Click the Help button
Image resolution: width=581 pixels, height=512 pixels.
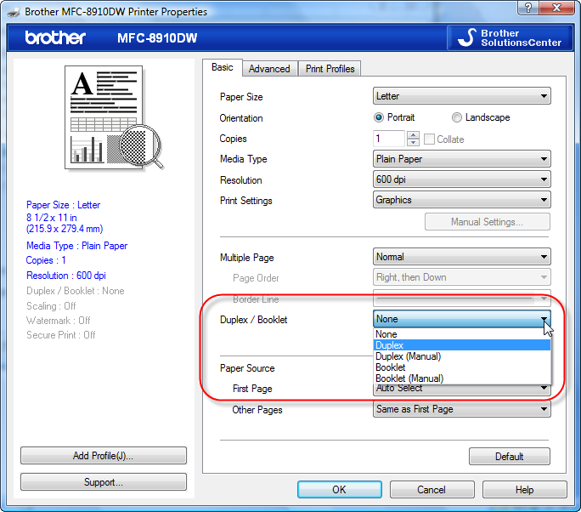coord(525,490)
